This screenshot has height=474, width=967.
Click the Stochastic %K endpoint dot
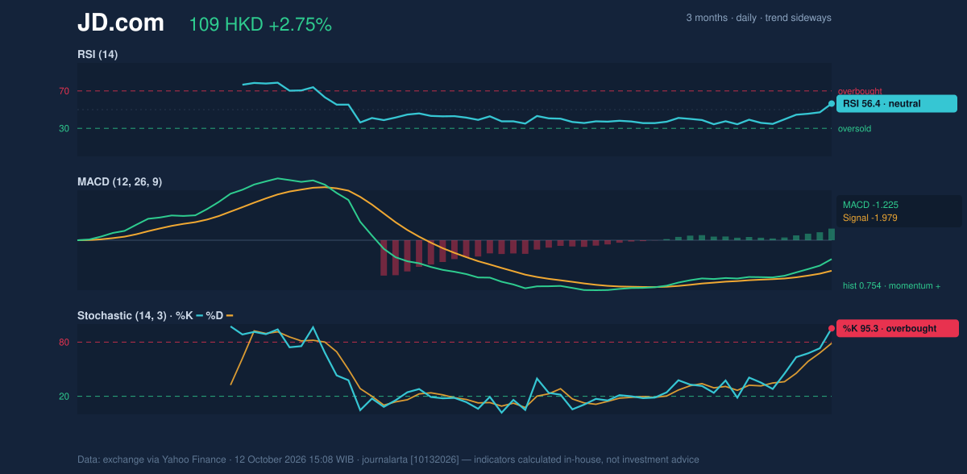point(832,328)
